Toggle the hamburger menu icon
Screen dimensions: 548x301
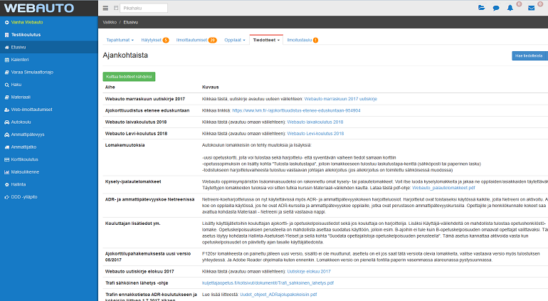[x=105, y=8]
